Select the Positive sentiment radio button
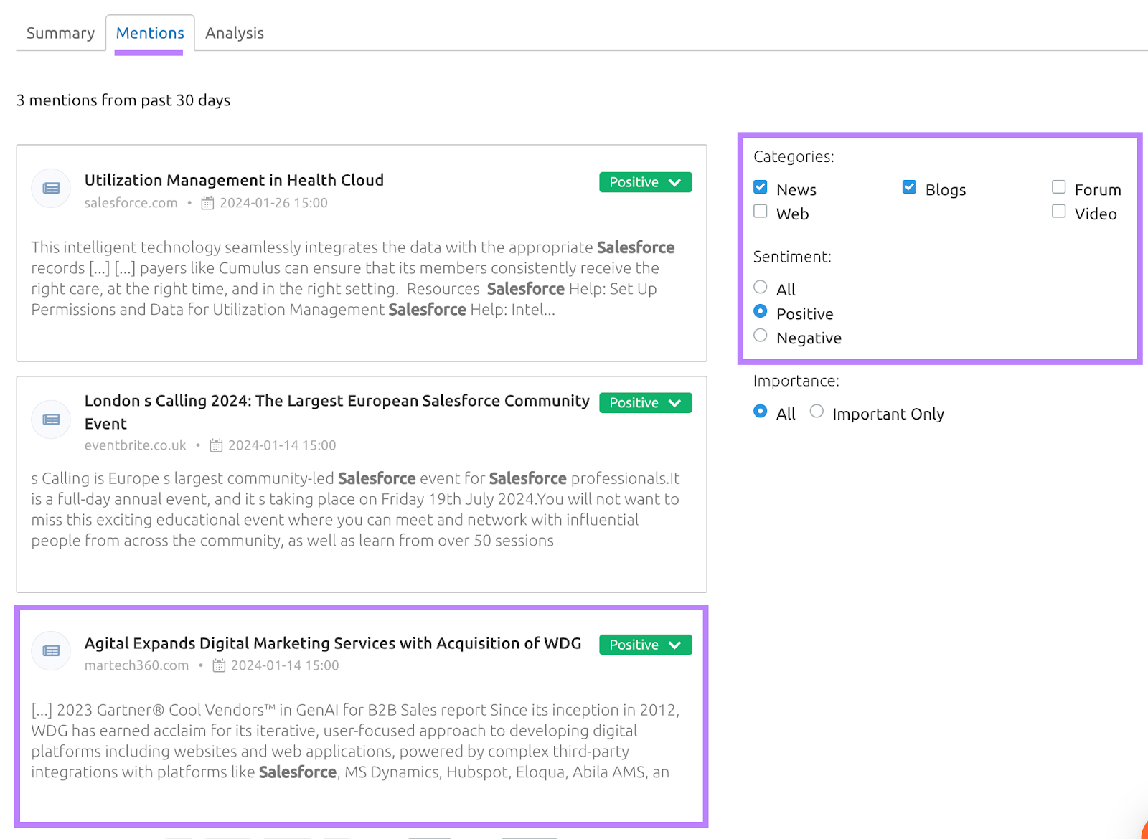Viewport: 1148px width, 839px height. pyautogui.click(x=761, y=311)
